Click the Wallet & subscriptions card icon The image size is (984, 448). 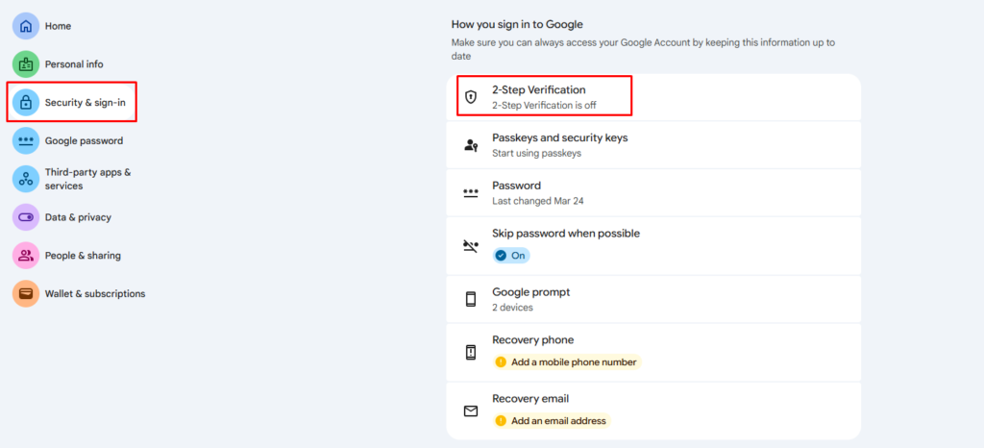click(x=26, y=293)
